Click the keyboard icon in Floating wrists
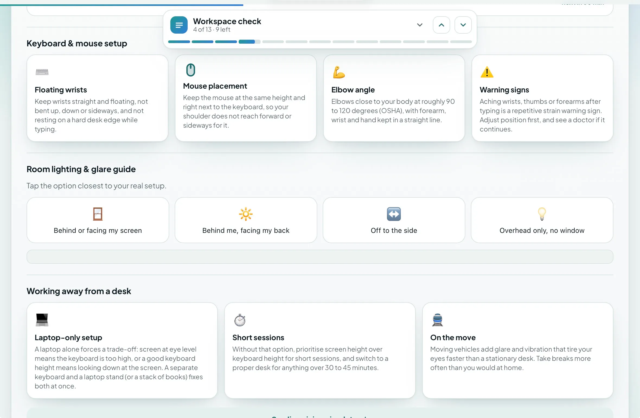Image resolution: width=640 pixels, height=418 pixels. [42, 72]
